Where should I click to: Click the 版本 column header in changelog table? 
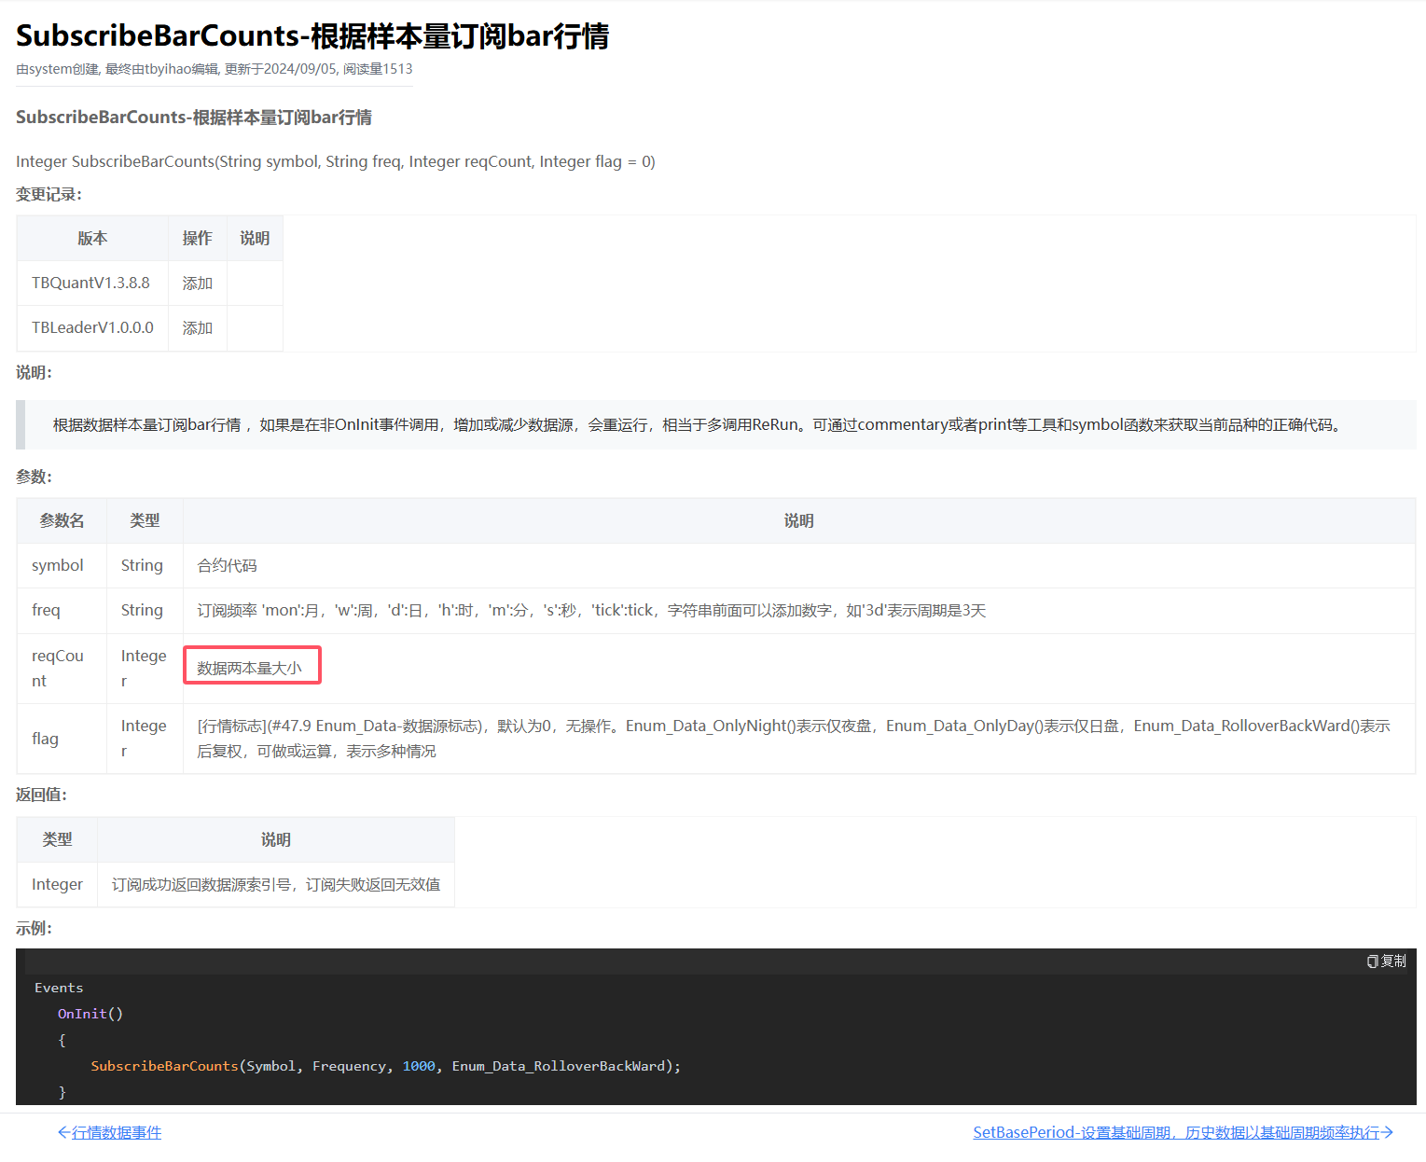(x=92, y=238)
